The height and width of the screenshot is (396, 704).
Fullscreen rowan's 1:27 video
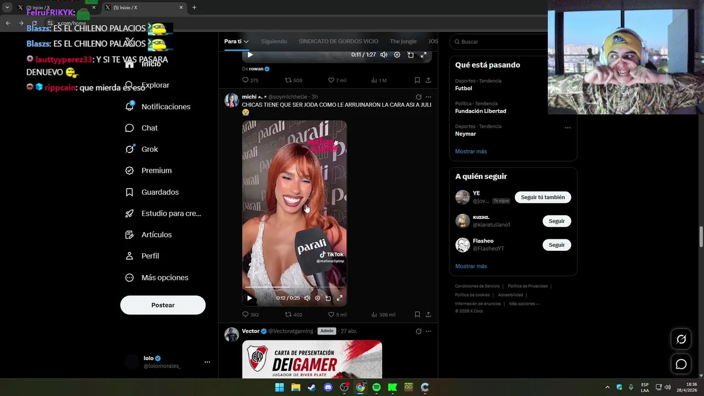[424, 54]
